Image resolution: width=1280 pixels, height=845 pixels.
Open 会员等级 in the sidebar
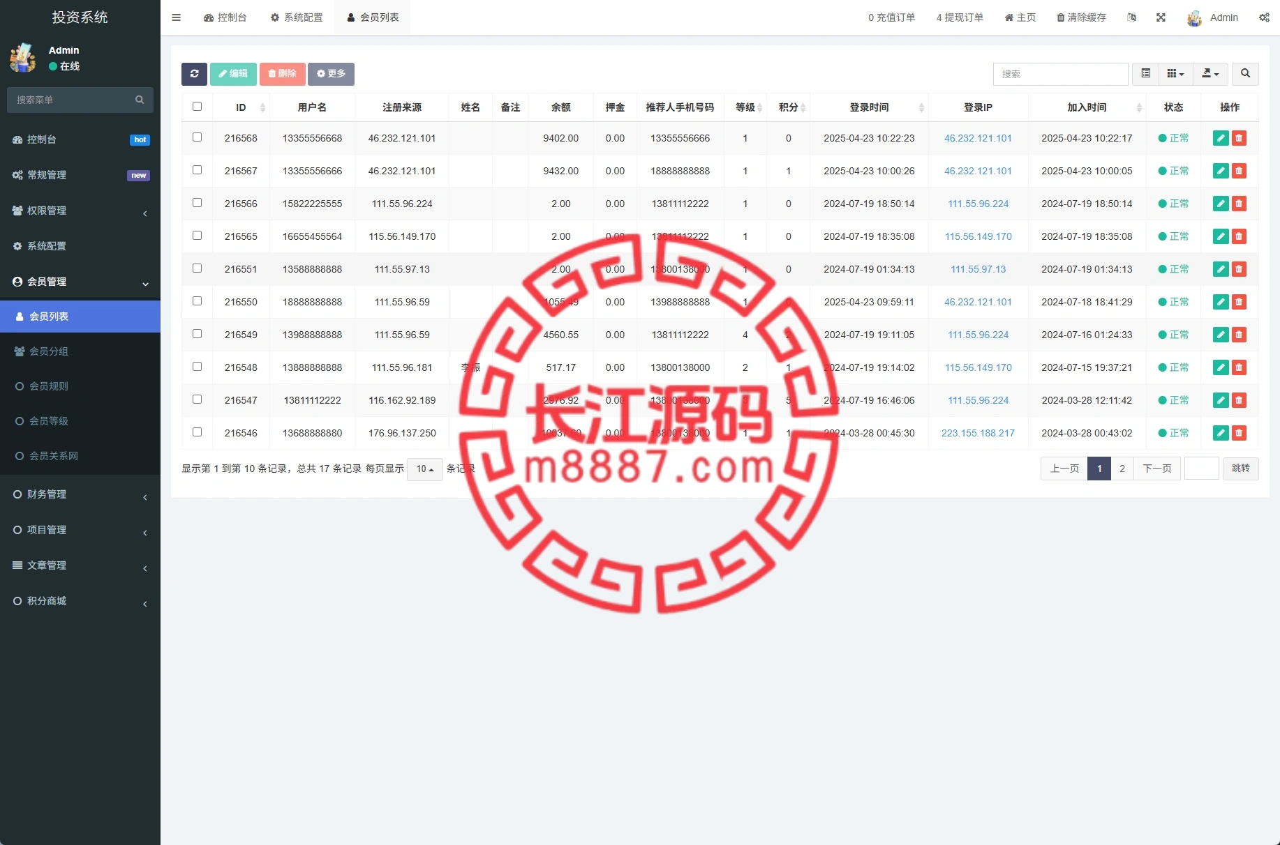80,421
